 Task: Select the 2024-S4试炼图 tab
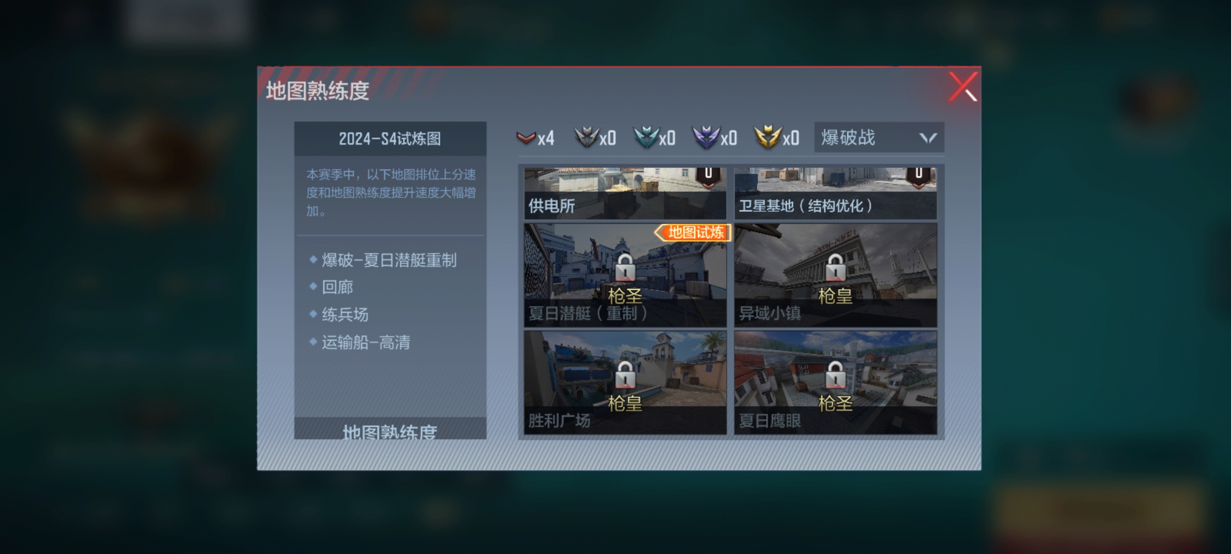pyautogui.click(x=390, y=138)
